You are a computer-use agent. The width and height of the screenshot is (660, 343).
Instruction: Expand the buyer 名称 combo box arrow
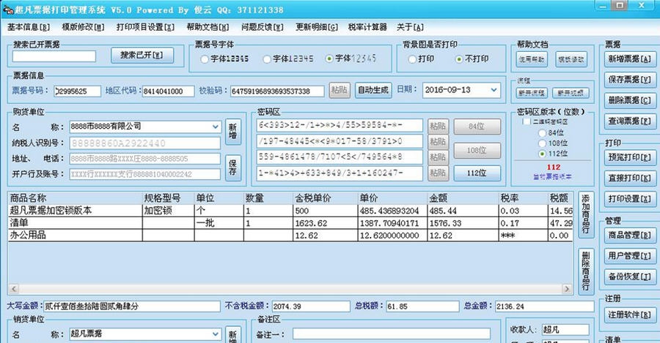215,127
